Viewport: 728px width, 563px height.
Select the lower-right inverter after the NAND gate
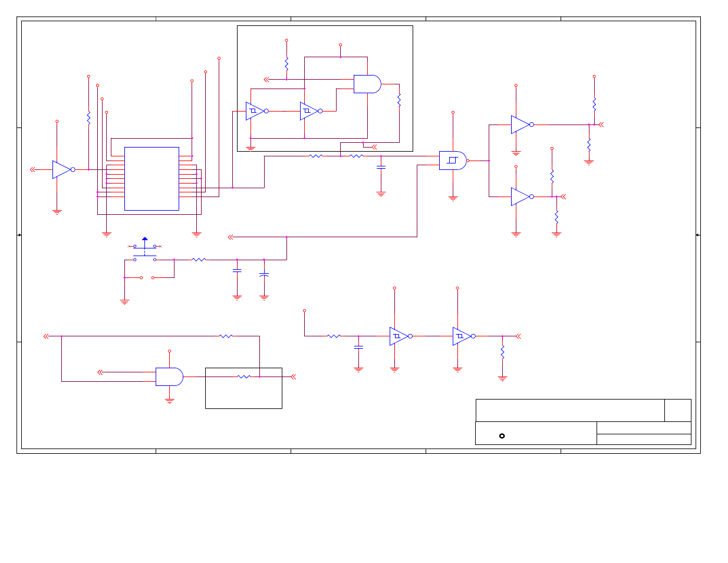click(522, 197)
